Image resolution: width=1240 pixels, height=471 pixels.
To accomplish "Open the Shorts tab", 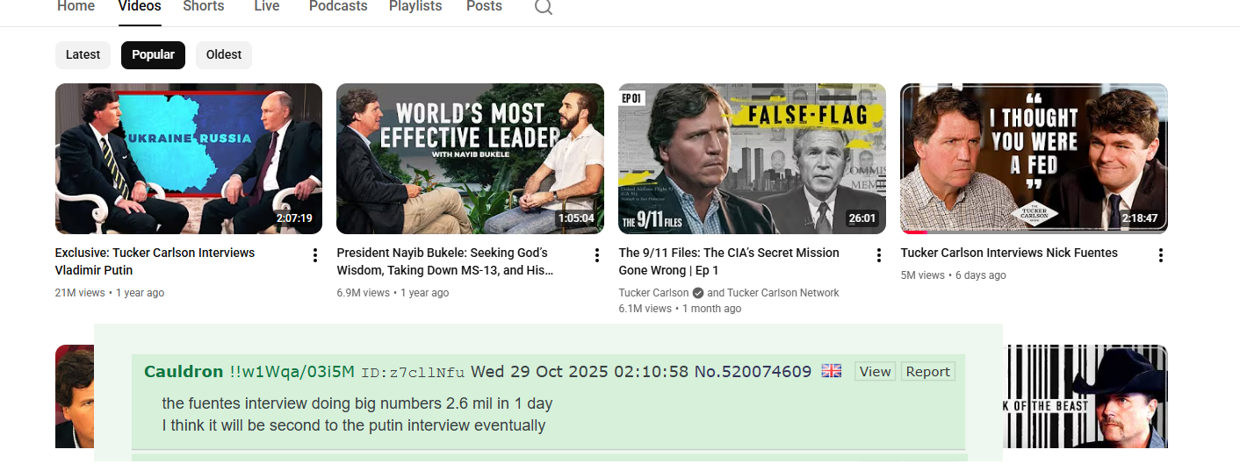I will click(204, 6).
